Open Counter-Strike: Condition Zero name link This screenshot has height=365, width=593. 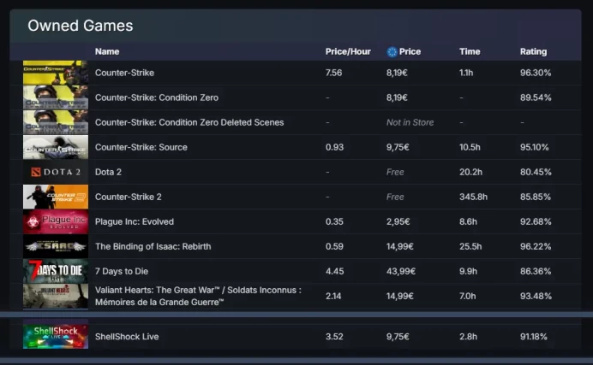pos(157,97)
